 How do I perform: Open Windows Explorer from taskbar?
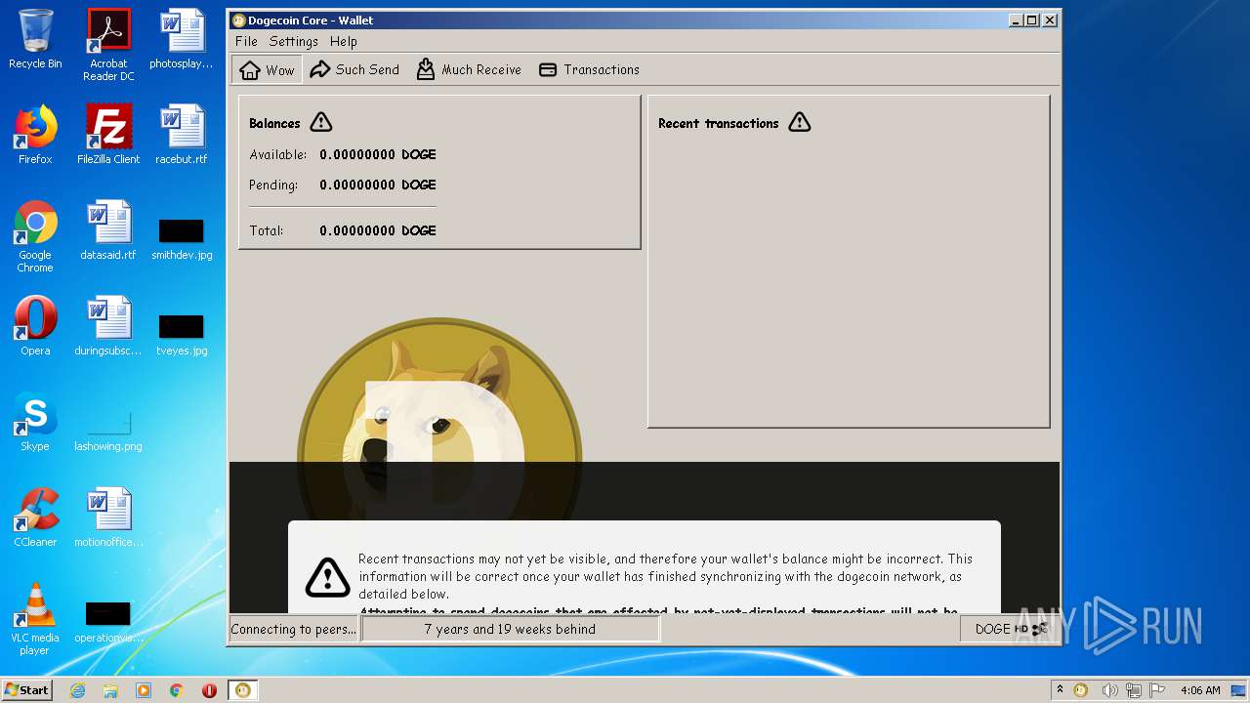coord(110,690)
